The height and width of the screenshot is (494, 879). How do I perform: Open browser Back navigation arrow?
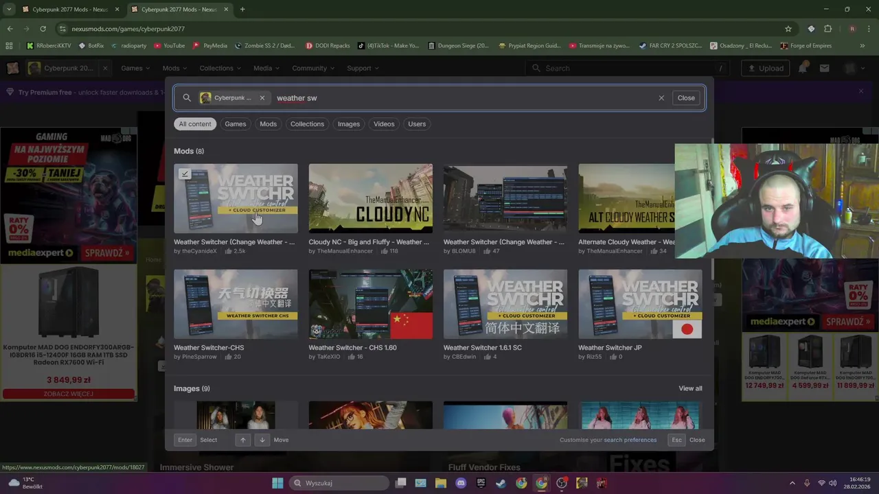click(10, 29)
